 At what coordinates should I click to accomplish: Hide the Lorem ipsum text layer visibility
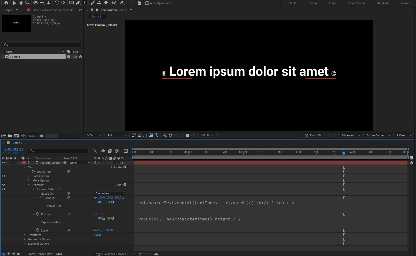(3, 162)
